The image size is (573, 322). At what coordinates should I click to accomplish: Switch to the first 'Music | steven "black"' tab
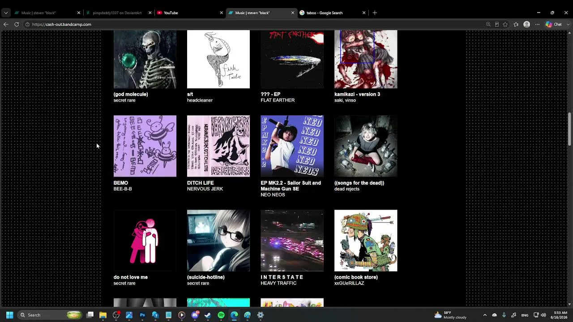[47, 13]
